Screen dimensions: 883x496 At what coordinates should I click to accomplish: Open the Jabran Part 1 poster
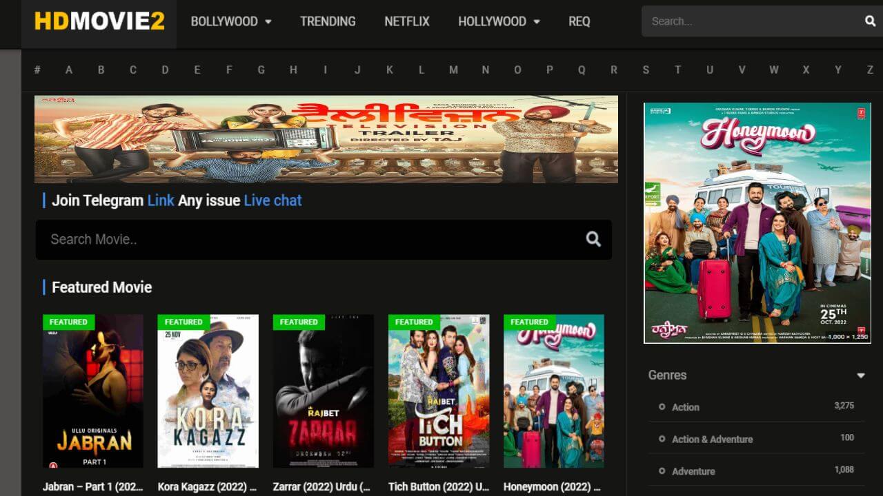[x=93, y=391]
